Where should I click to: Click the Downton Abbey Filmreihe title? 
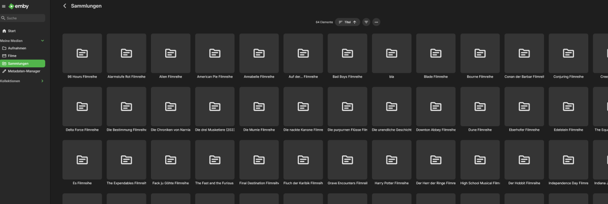(436, 130)
